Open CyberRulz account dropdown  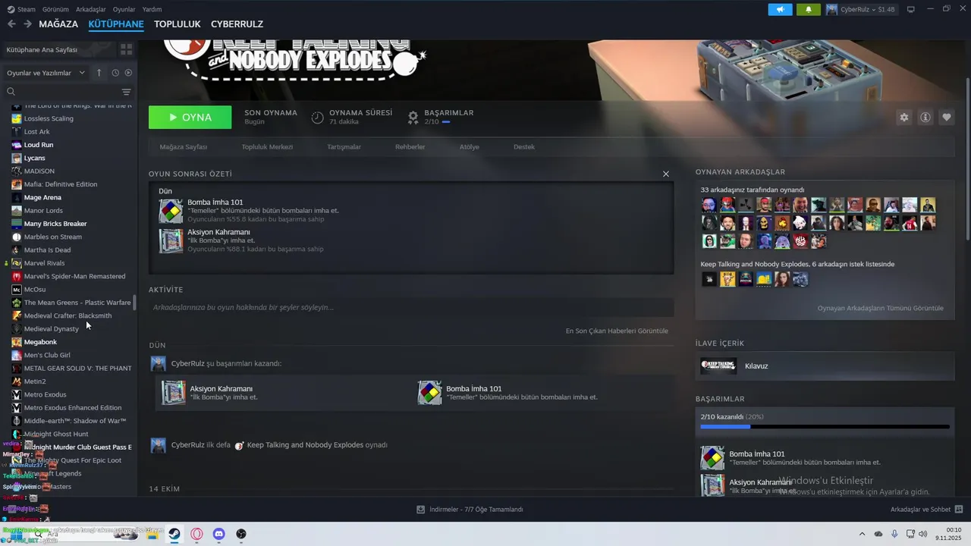[860, 10]
